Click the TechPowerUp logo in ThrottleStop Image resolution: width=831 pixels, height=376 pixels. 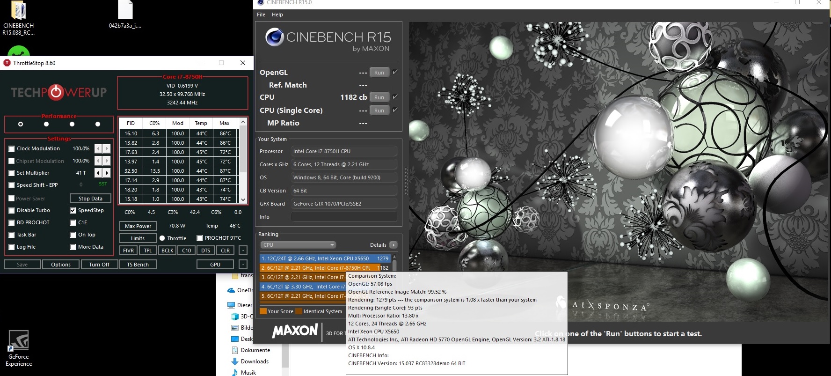click(59, 92)
